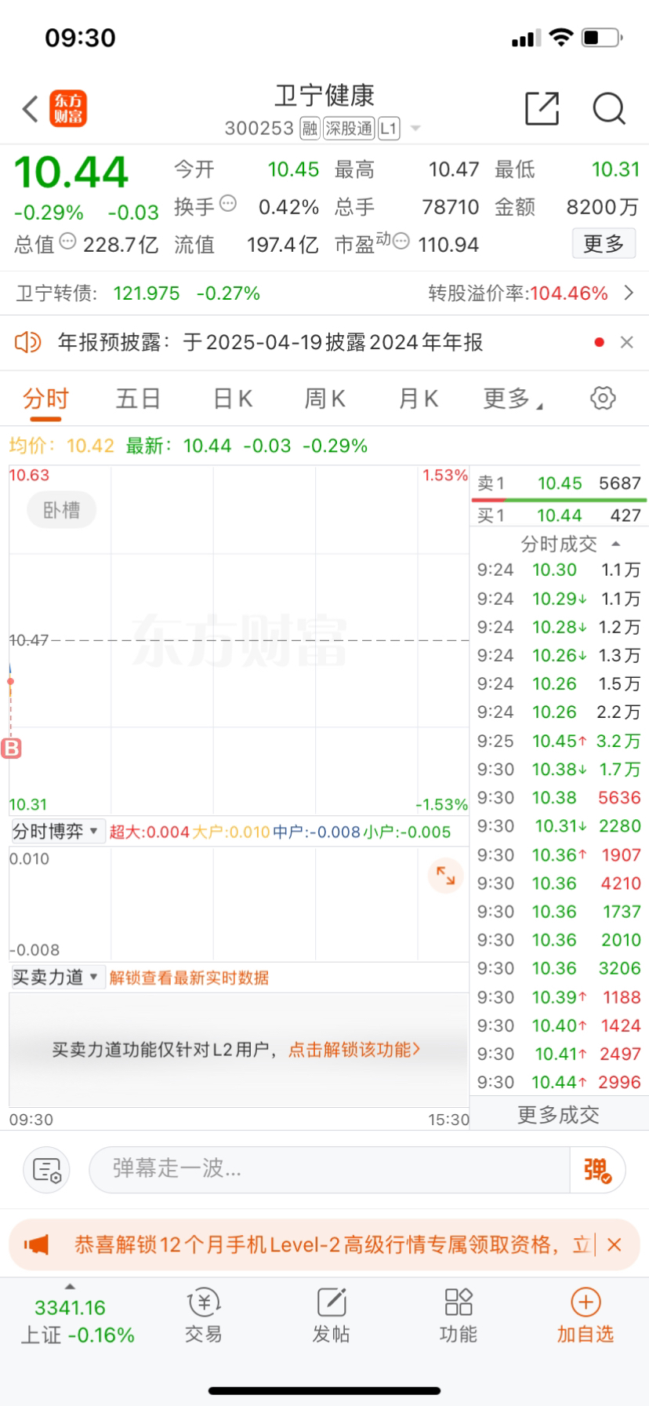Viewport: 649px width, 1406px height.
Task: Tap the 融 margin trading badge
Action: [x=310, y=128]
